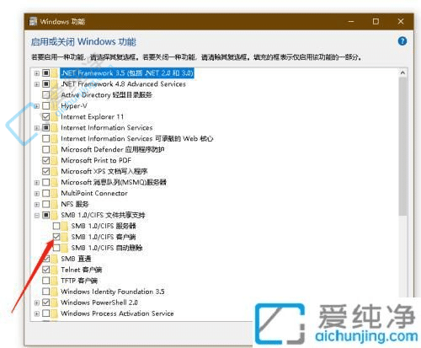Enable Windows Process Activation Service checkbox

[x=46, y=313]
